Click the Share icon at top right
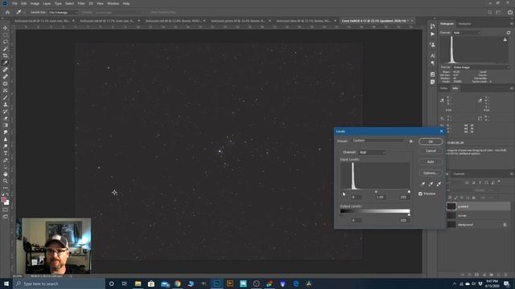Viewport: 515px width, 289px height. tap(509, 12)
